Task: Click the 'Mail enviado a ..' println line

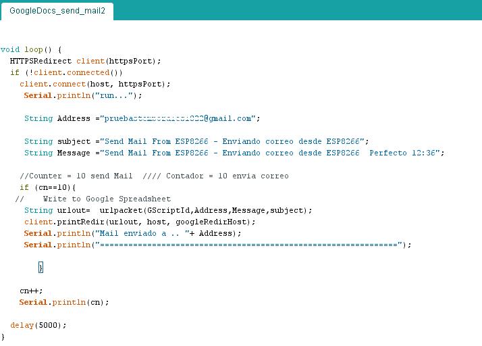Action: pos(132,233)
